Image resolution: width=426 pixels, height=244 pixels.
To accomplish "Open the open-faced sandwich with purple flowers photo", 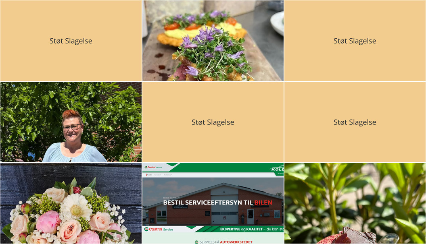I will 213,41.
